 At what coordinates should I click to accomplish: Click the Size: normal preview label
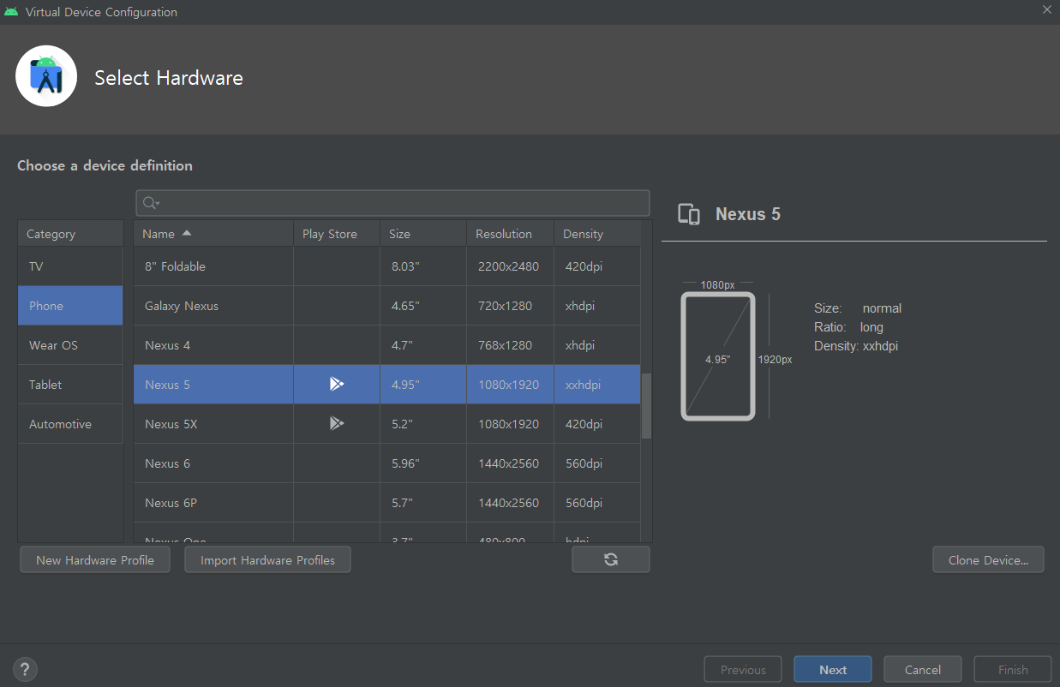click(858, 308)
